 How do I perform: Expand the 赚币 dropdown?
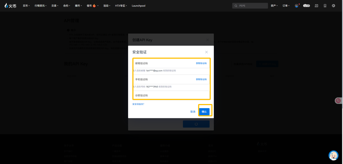[78, 6]
